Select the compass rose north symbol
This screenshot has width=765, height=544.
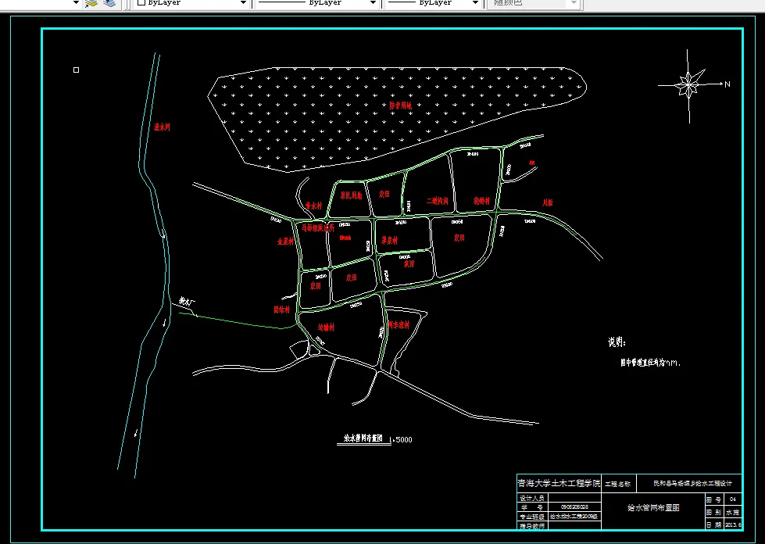689,85
